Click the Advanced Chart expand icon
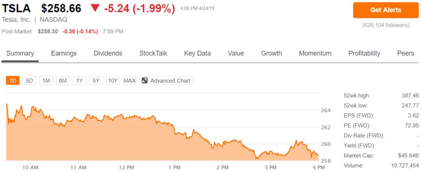Image resolution: width=421 pixels, height=173 pixels. click(x=145, y=81)
